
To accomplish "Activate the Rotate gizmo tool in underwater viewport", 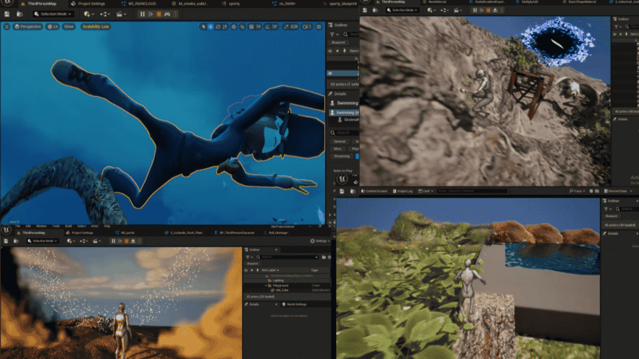I will tap(218, 27).
